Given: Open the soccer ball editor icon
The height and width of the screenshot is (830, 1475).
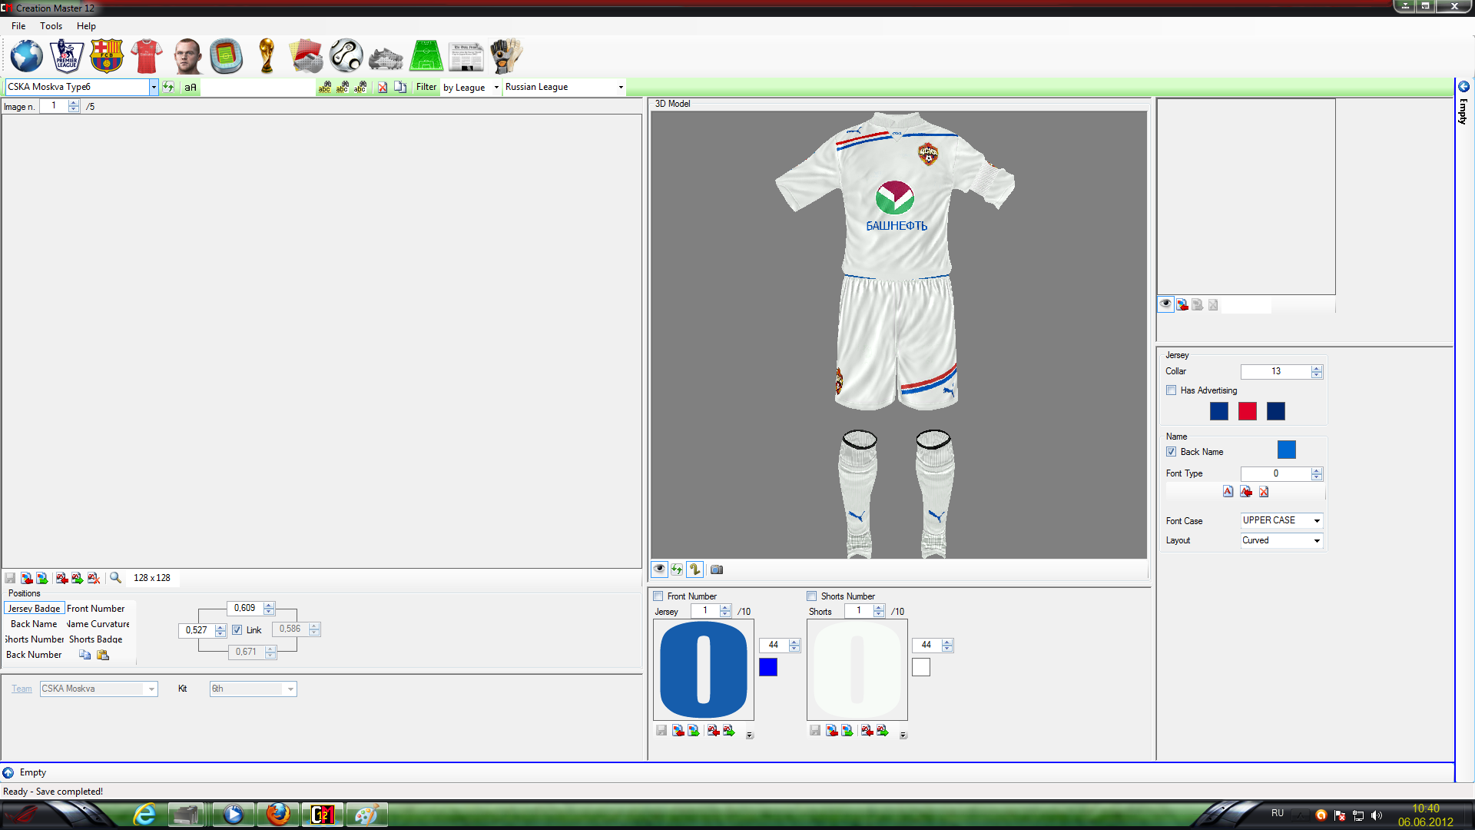Looking at the screenshot, I should [346, 56].
